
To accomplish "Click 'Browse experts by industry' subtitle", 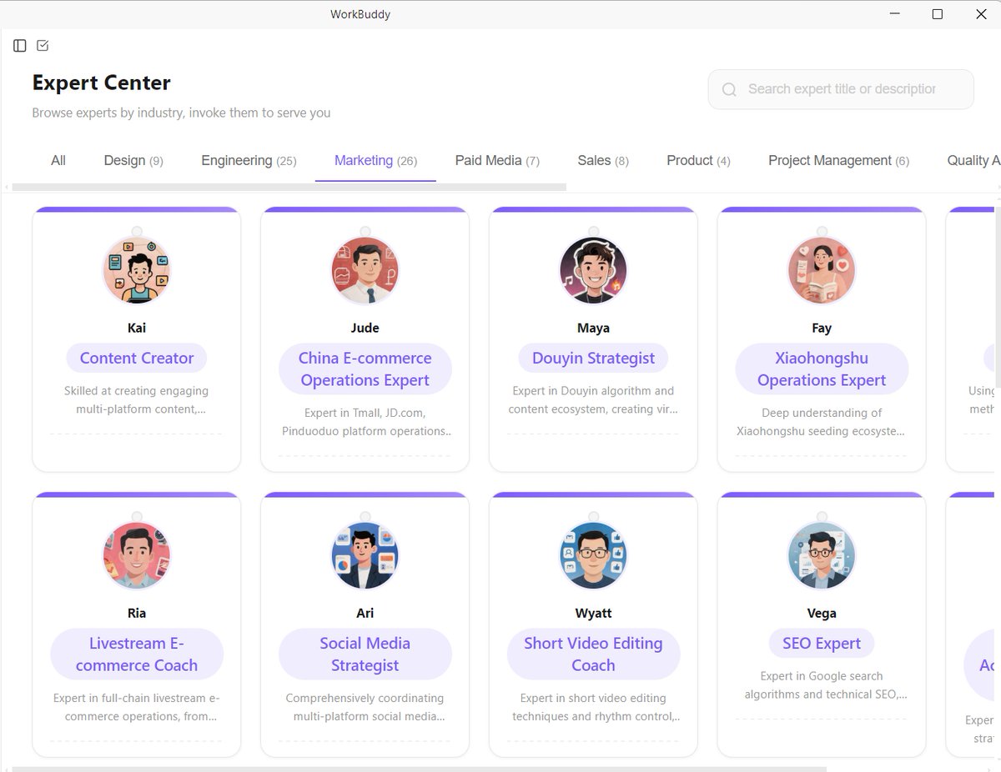I will 181,113.
